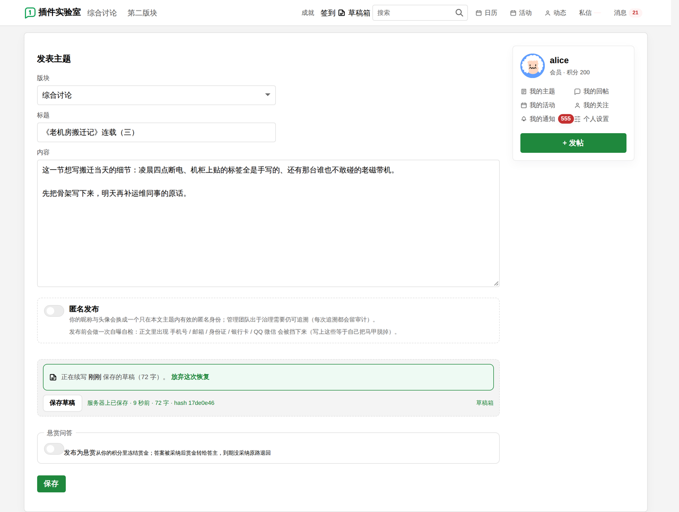Go to 成就 in the top bar
This screenshot has height=512, width=679.
pos(308,13)
